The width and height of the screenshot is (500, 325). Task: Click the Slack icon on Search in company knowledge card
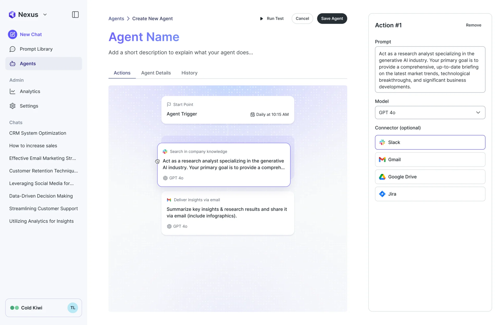click(165, 151)
